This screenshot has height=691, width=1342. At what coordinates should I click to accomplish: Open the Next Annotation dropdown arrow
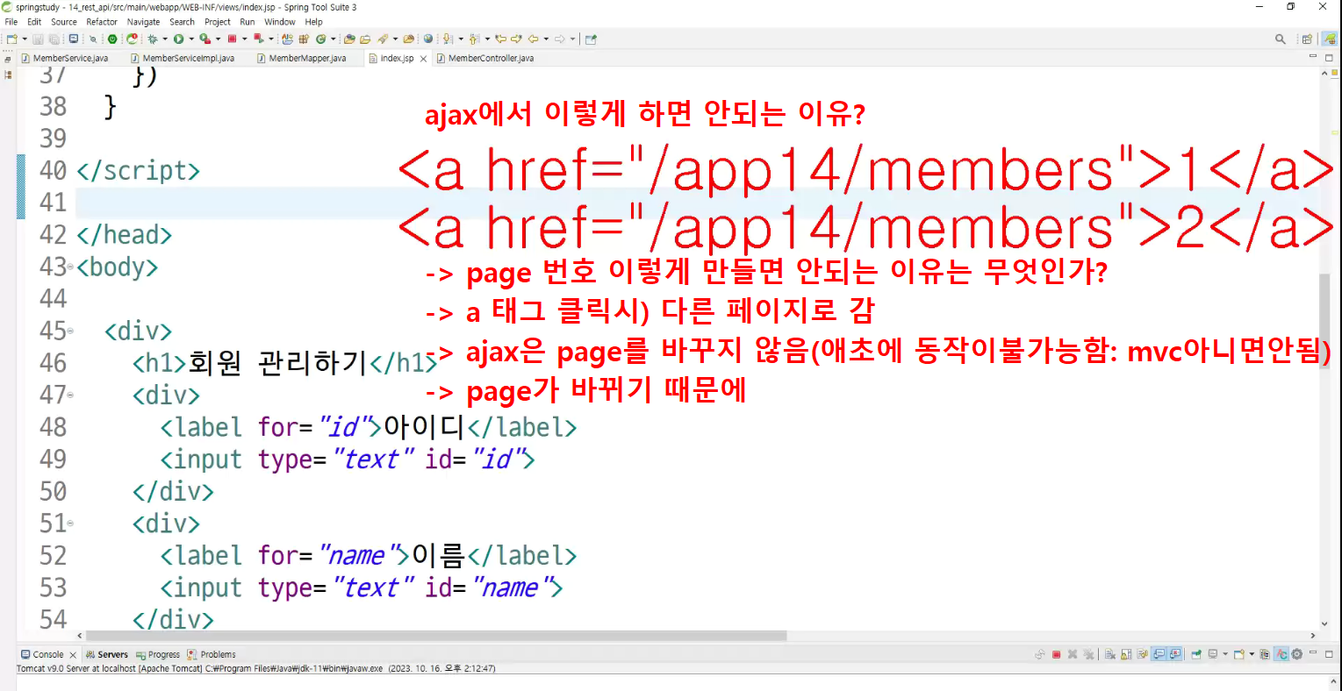pos(461,39)
